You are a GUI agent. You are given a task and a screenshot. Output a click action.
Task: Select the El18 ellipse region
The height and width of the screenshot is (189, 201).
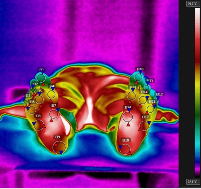(x=125, y=149)
